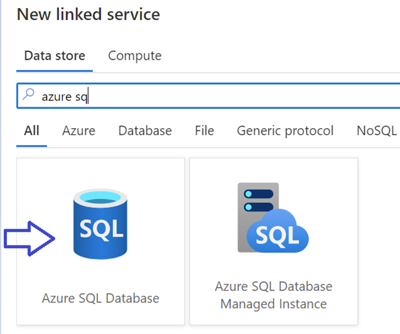Filter connectors by Database category

pyautogui.click(x=145, y=131)
